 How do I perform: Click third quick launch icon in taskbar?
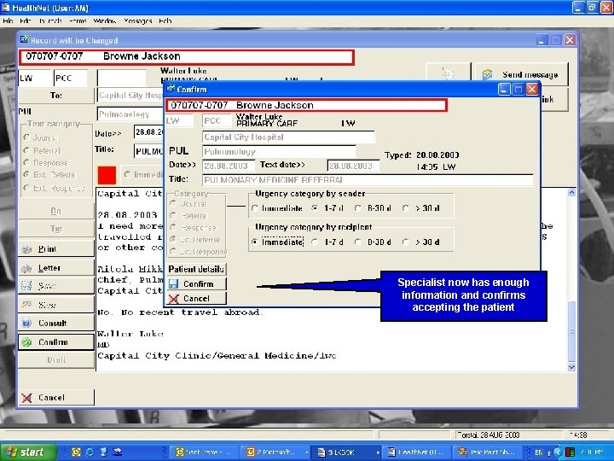pos(103,452)
